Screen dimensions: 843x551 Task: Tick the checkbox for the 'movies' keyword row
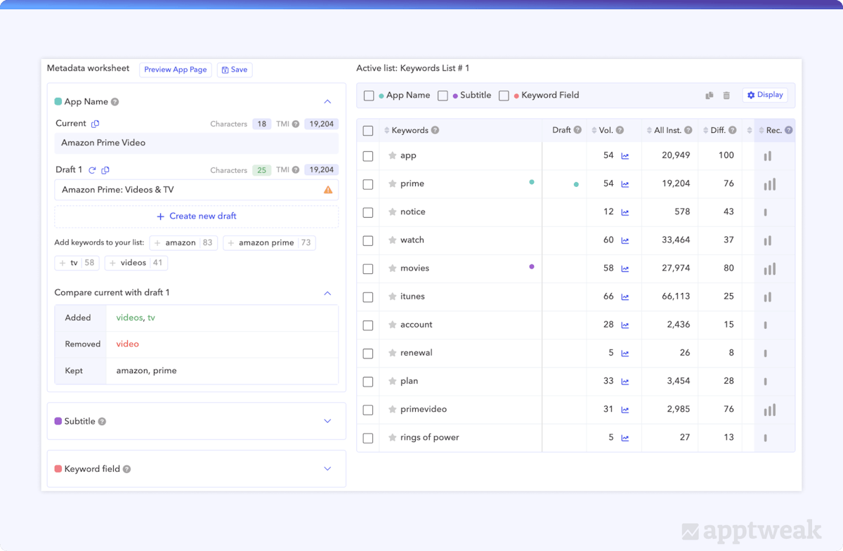click(368, 268)
